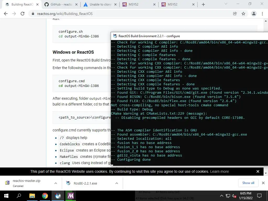
Task: Show hidden system tray icons
Action: (221, 196)
